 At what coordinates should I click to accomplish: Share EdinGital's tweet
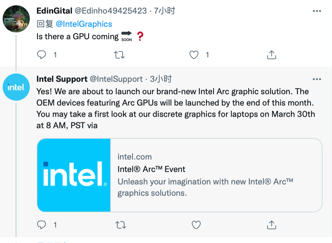[271, 55]
